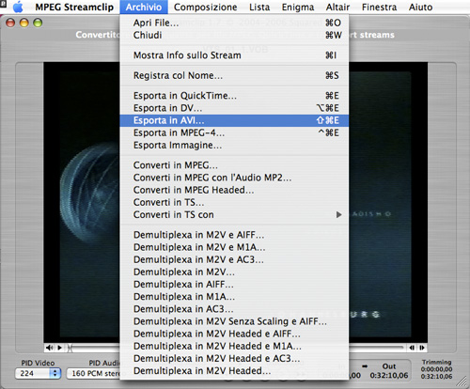
Task: Choose Mostra Info sullo Stream
Action: coord(234,55)
